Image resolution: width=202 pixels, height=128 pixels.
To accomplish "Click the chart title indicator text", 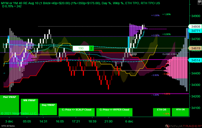I will coord(80,3).
